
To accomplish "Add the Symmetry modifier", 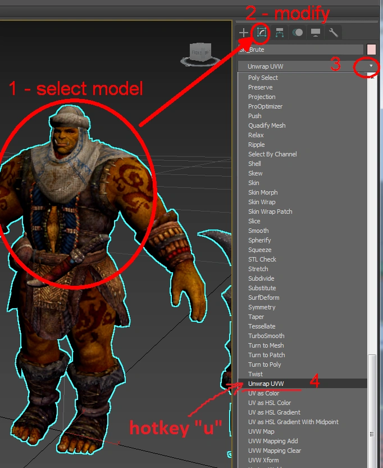I will (262, 307).
